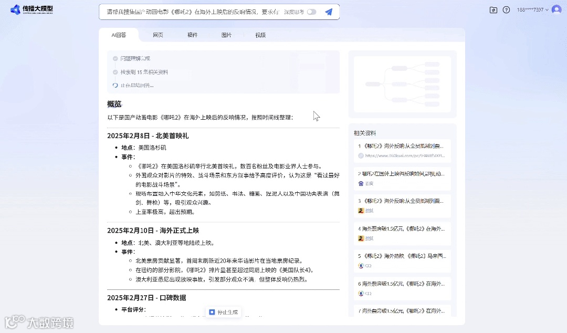567x333 pixels.
Task: Open the mind map preview thumbnail
Action: (x=402, y=84)
